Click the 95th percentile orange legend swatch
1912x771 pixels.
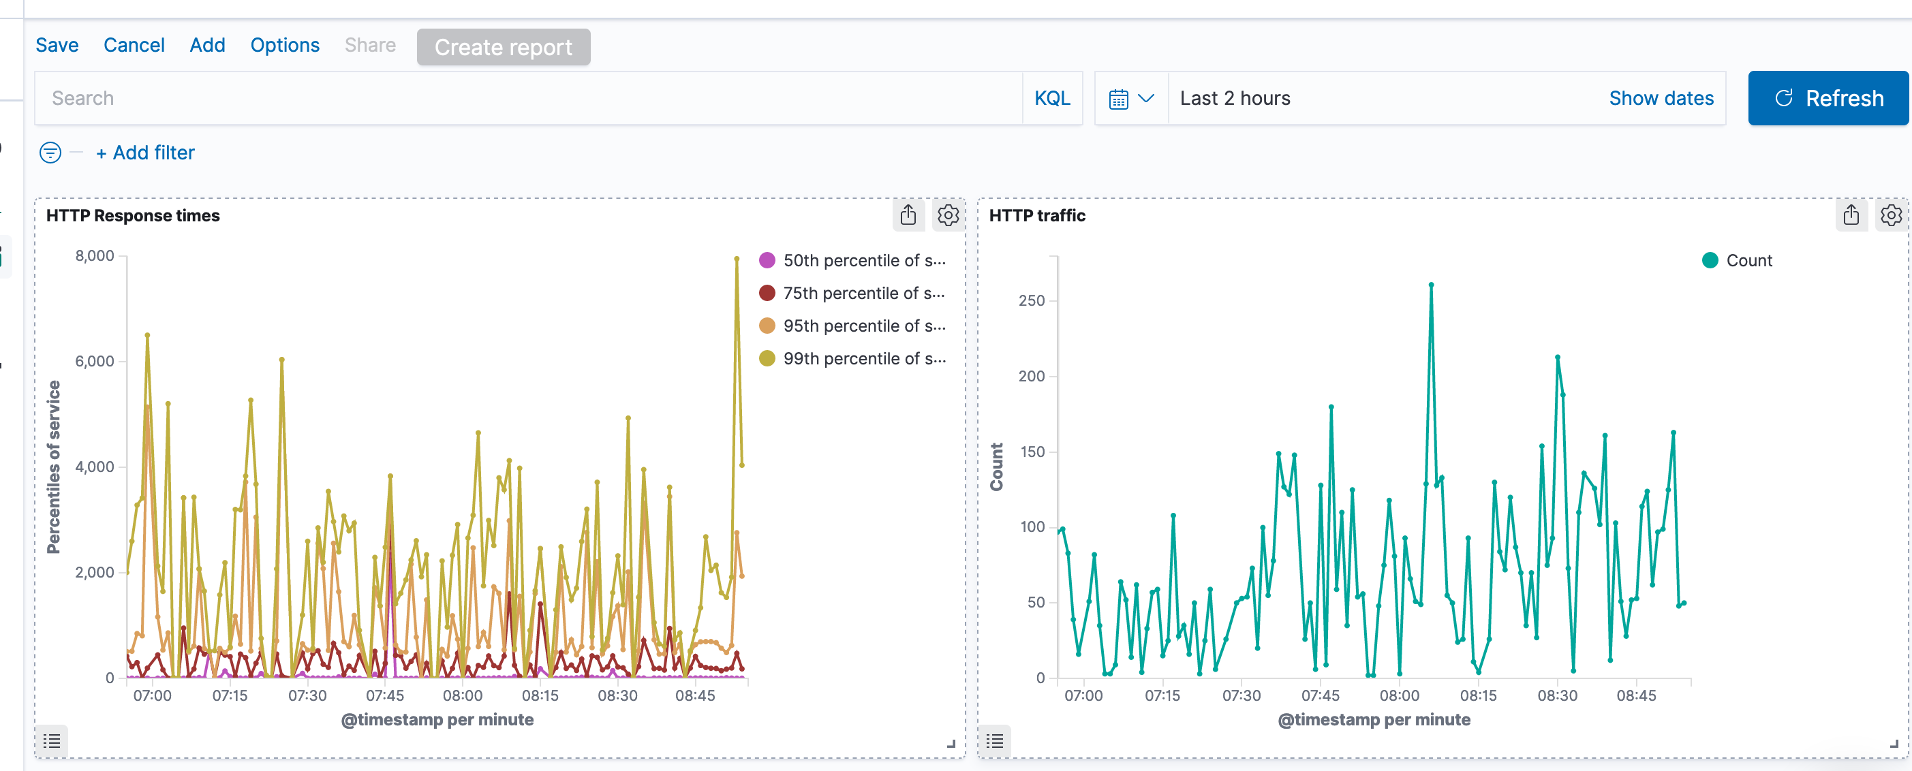pyautogui.click(x=767, y=326)
